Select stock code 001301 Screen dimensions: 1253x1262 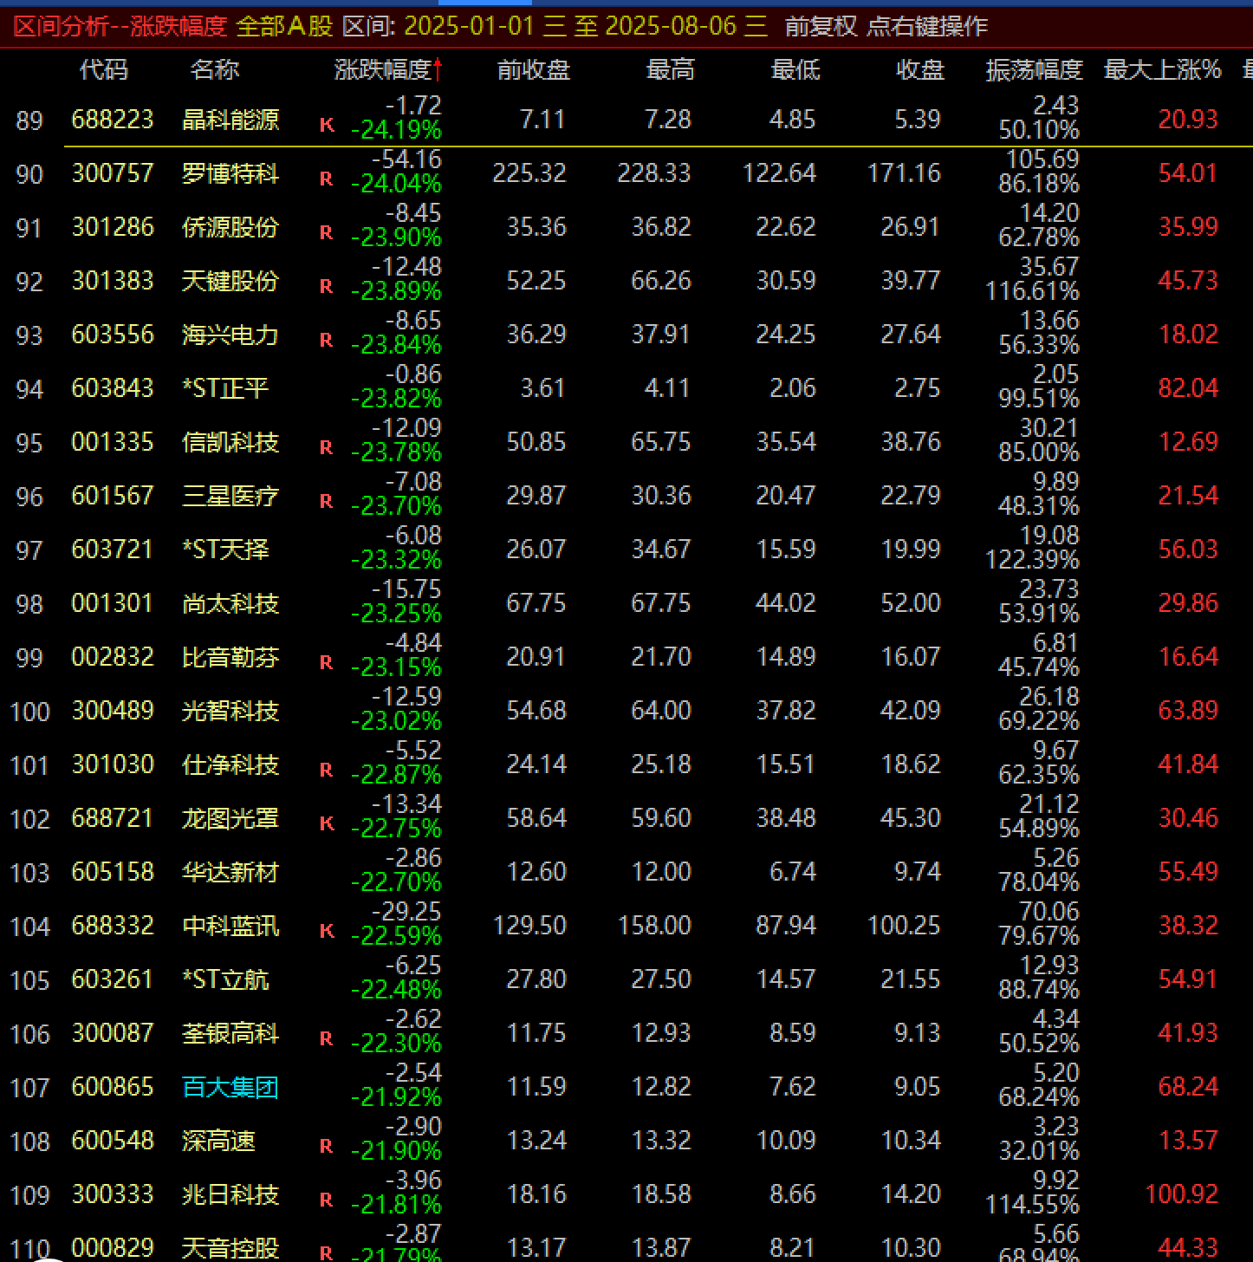tap(113, 602)
